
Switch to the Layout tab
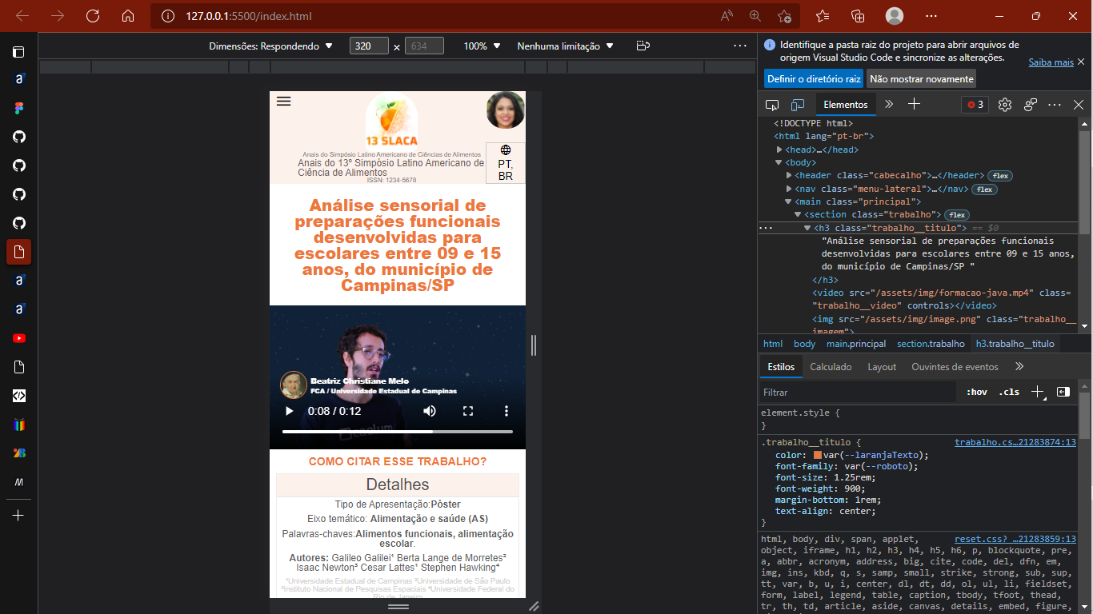(x=882, y=367)
